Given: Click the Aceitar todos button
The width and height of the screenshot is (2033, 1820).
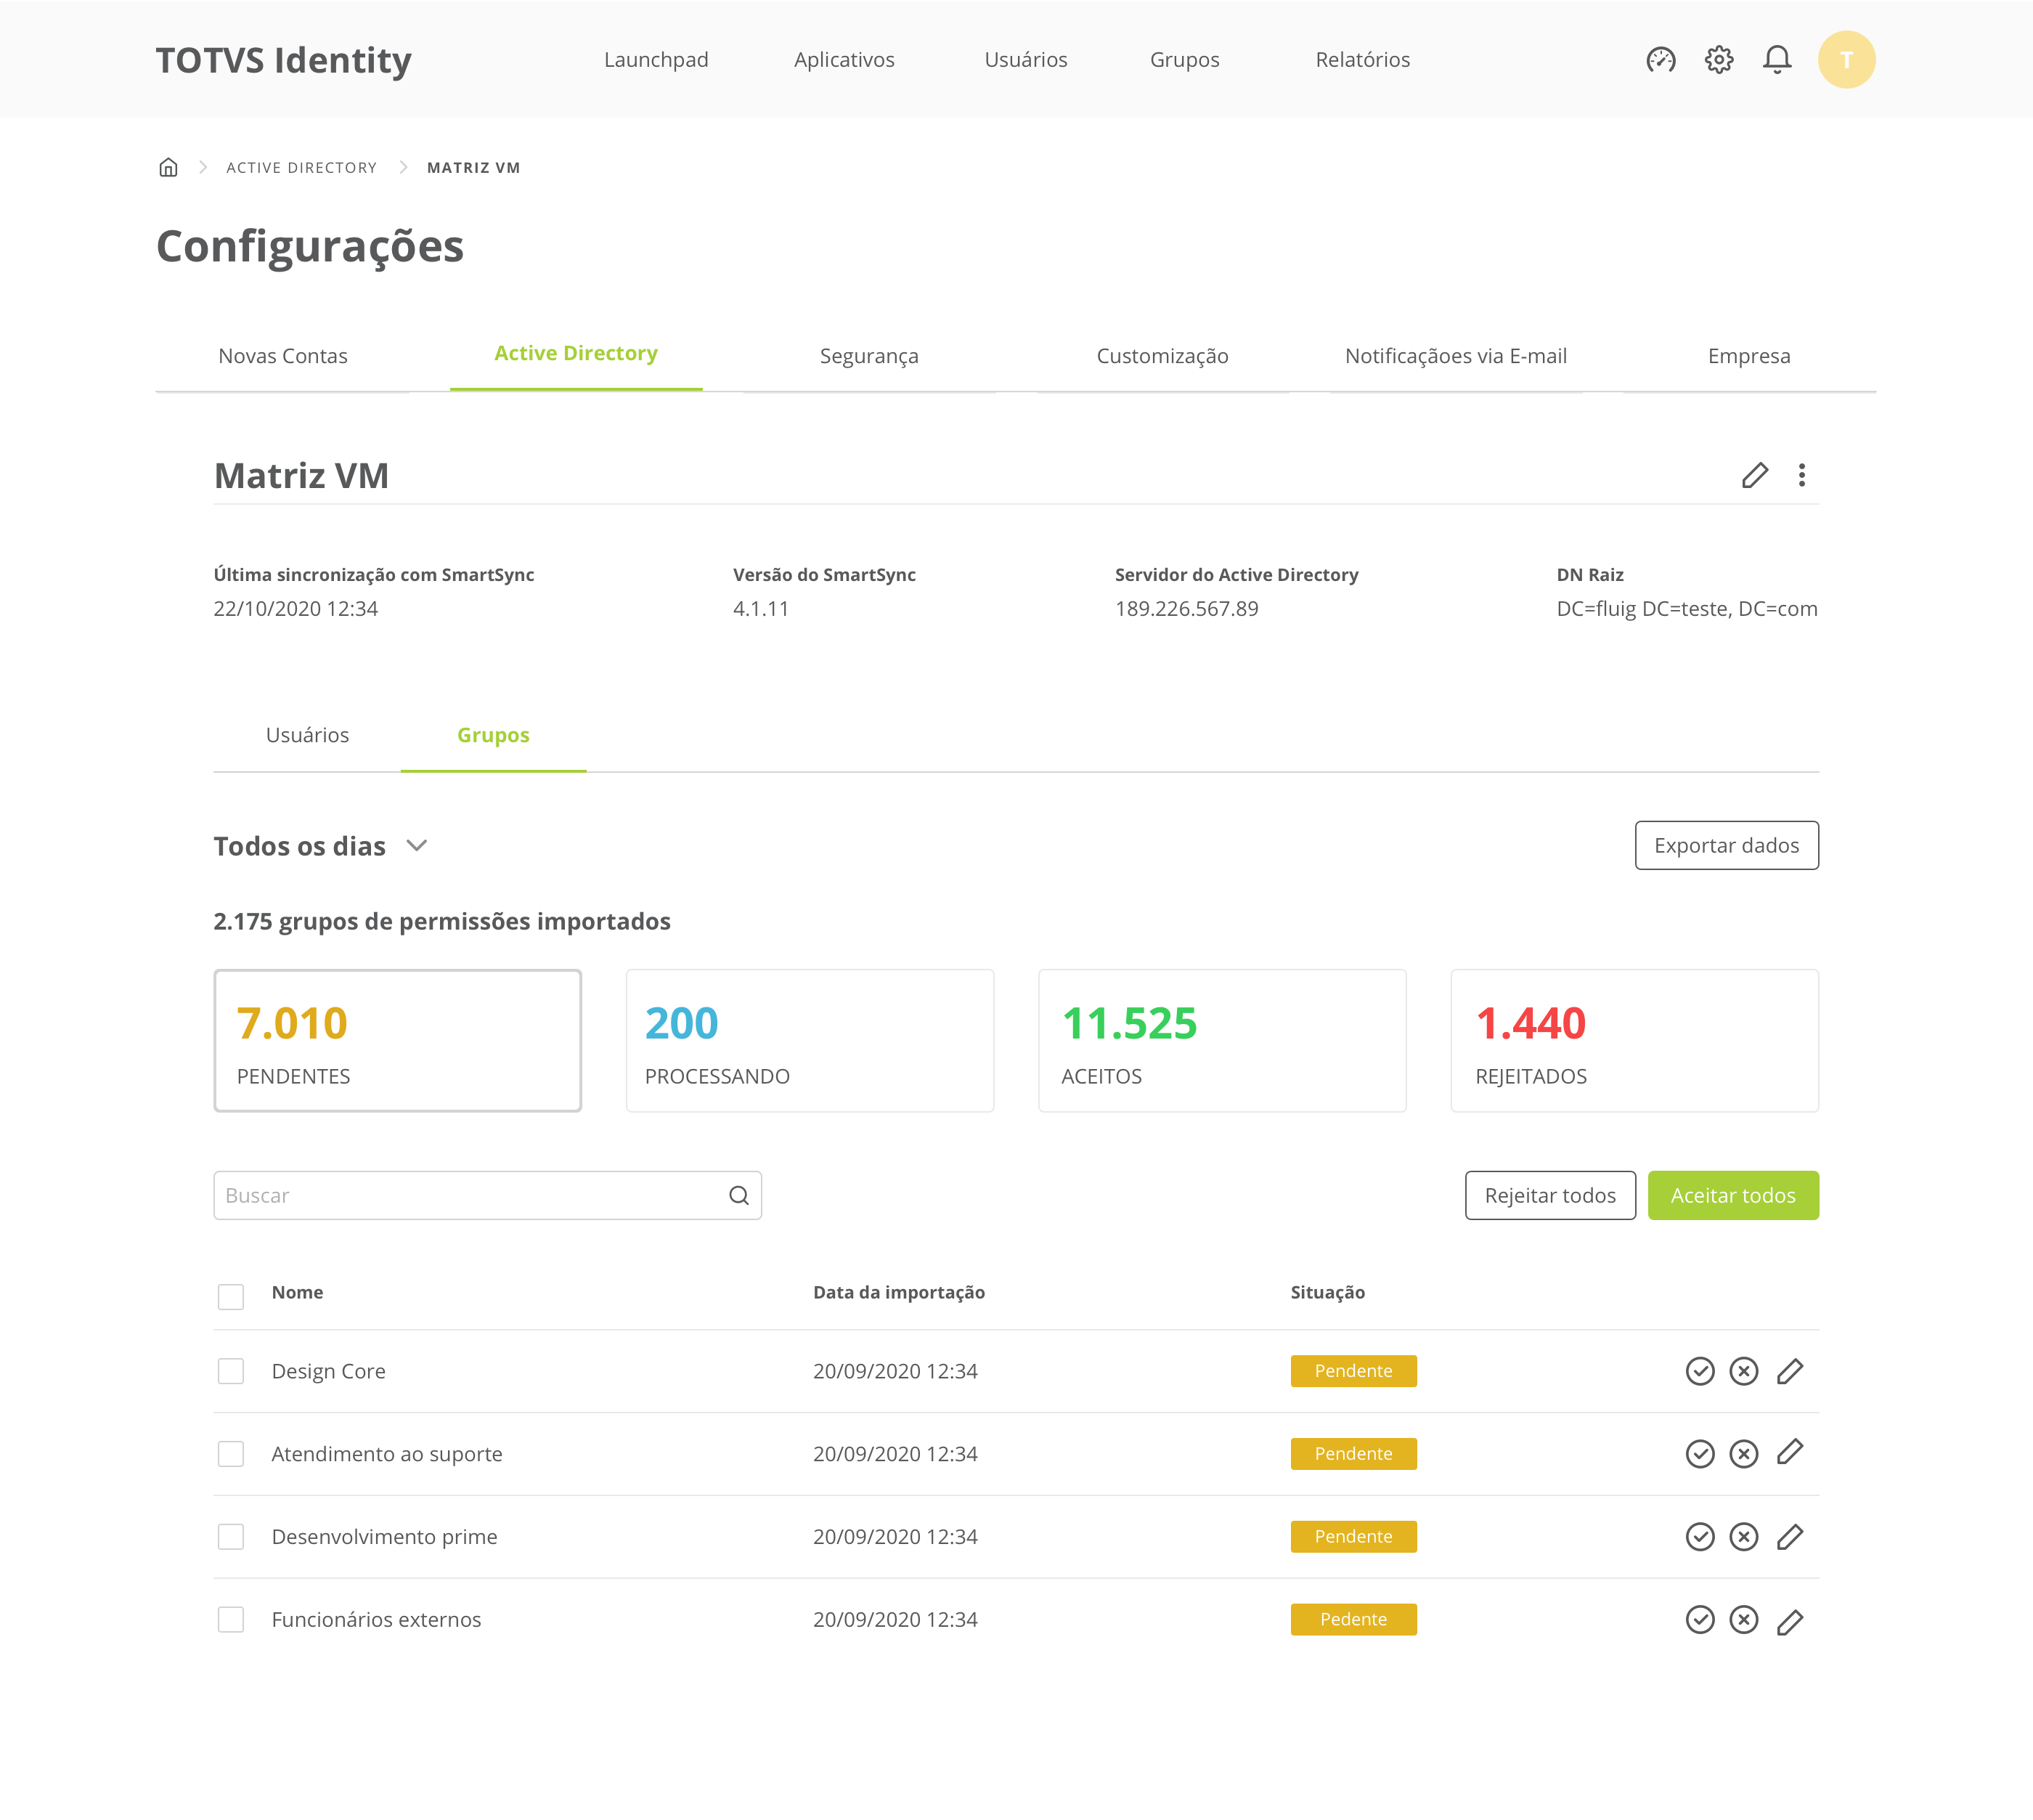Looking at the screenshot, I should [1732, 1196].
